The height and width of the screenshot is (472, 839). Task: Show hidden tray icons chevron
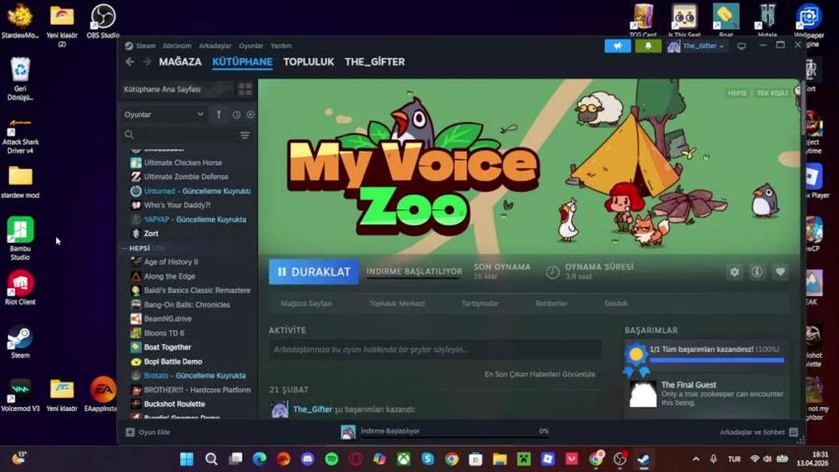[x=696, y=459]
